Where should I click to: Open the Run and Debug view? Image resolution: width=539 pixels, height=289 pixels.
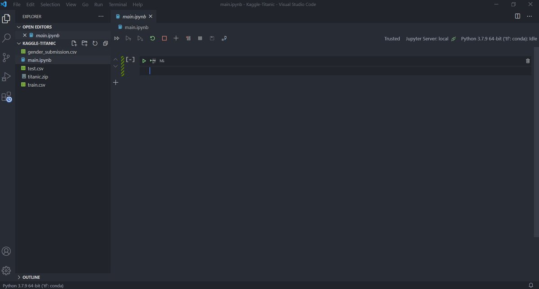pos(6,76)
